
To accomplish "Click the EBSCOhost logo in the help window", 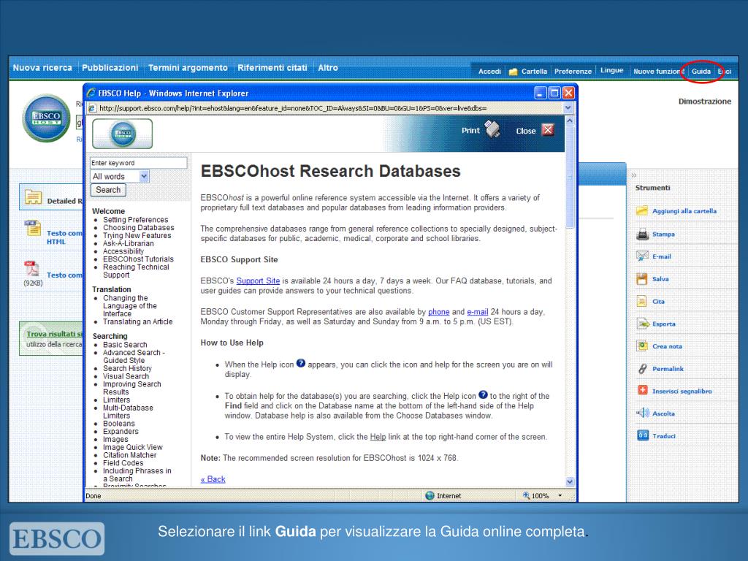I will click(123, 134).
